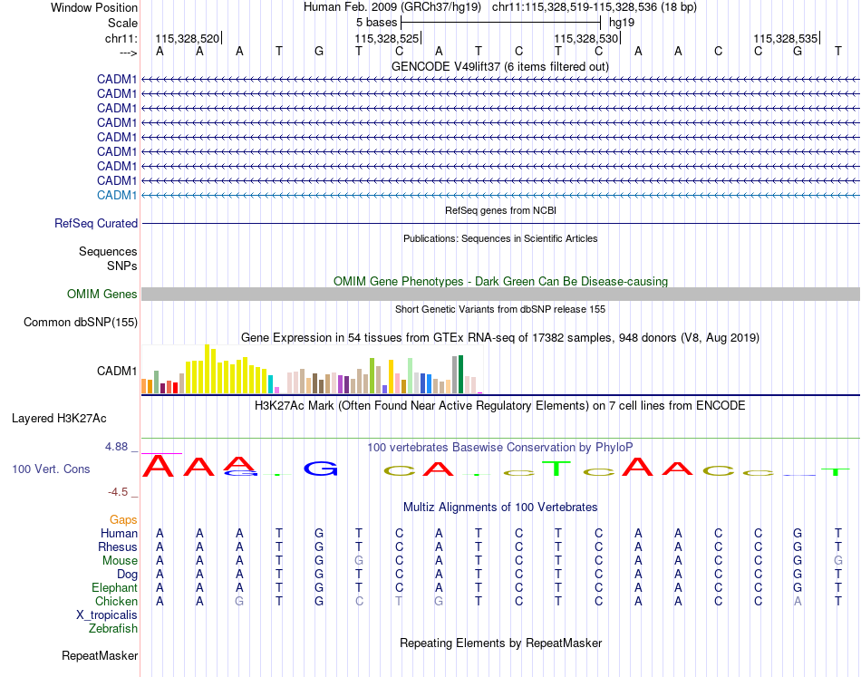Click the Window Position label
Screen dimensions: 861x677
tap(94, 7)
